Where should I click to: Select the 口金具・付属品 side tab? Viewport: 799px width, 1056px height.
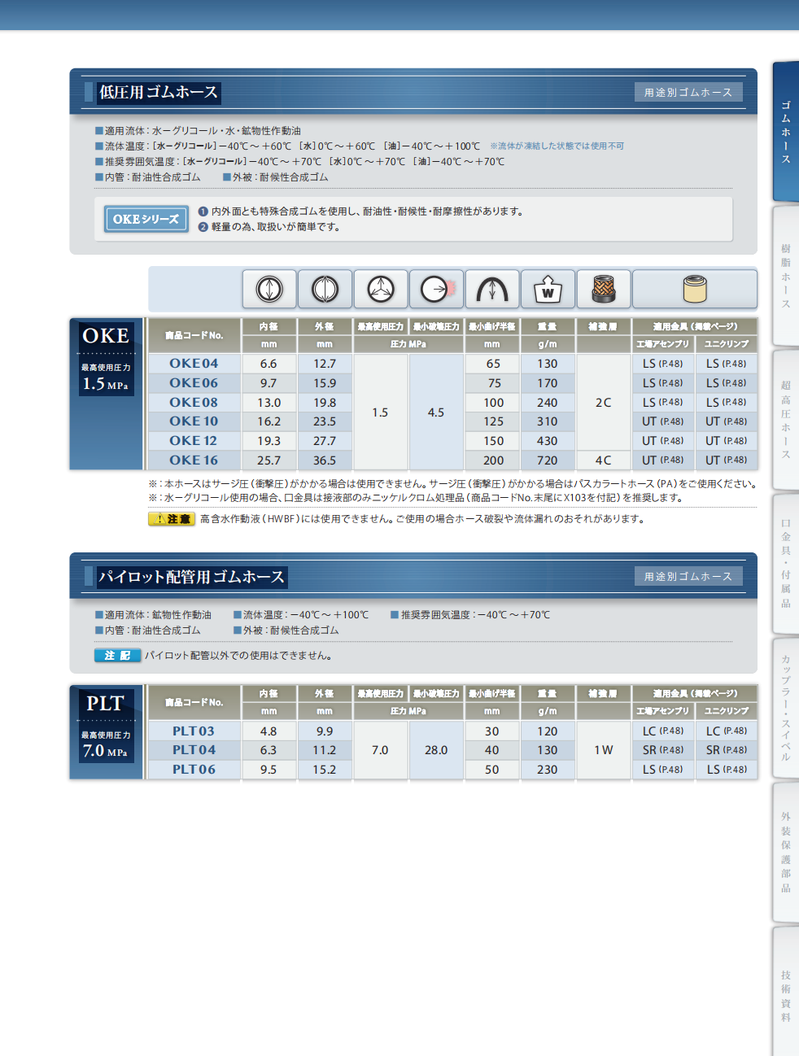tap(786, 563)
